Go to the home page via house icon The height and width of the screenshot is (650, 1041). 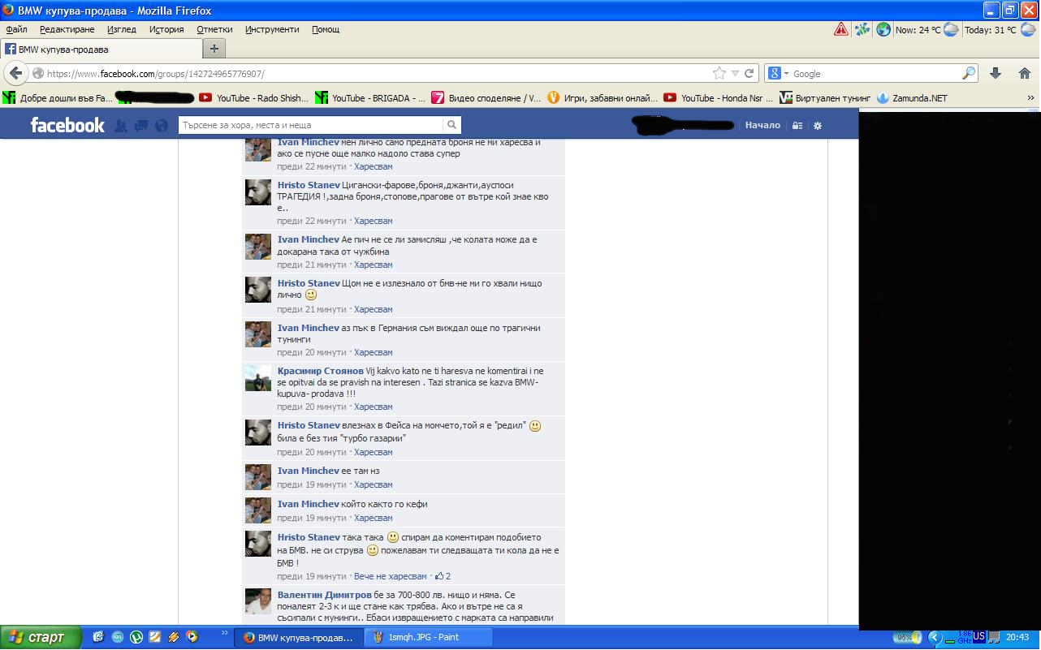tap(1025, 73)
